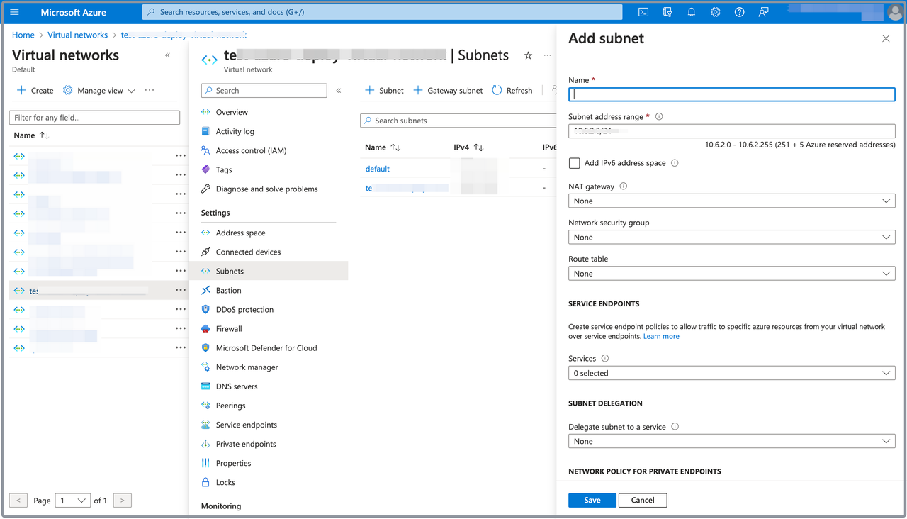
Task: Open the default subnet link
Action: [x=378, y=169]
